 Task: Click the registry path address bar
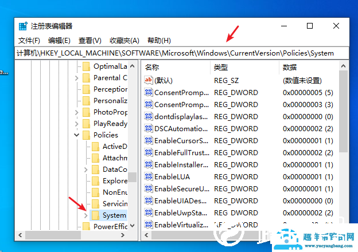pos(182,53)
